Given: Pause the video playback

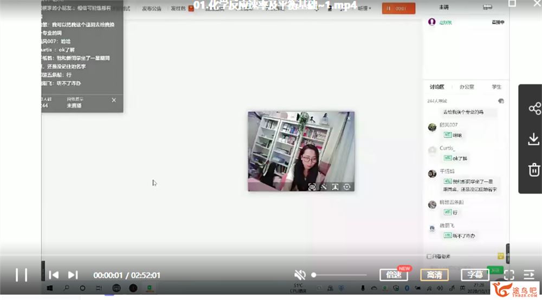Looking at the screenshot, I should tap(22, 275).
